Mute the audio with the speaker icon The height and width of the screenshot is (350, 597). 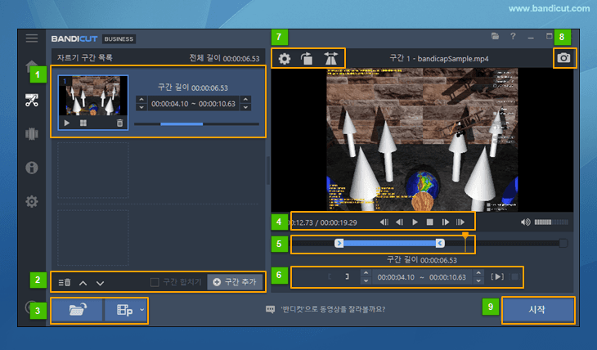pos(525,222)
